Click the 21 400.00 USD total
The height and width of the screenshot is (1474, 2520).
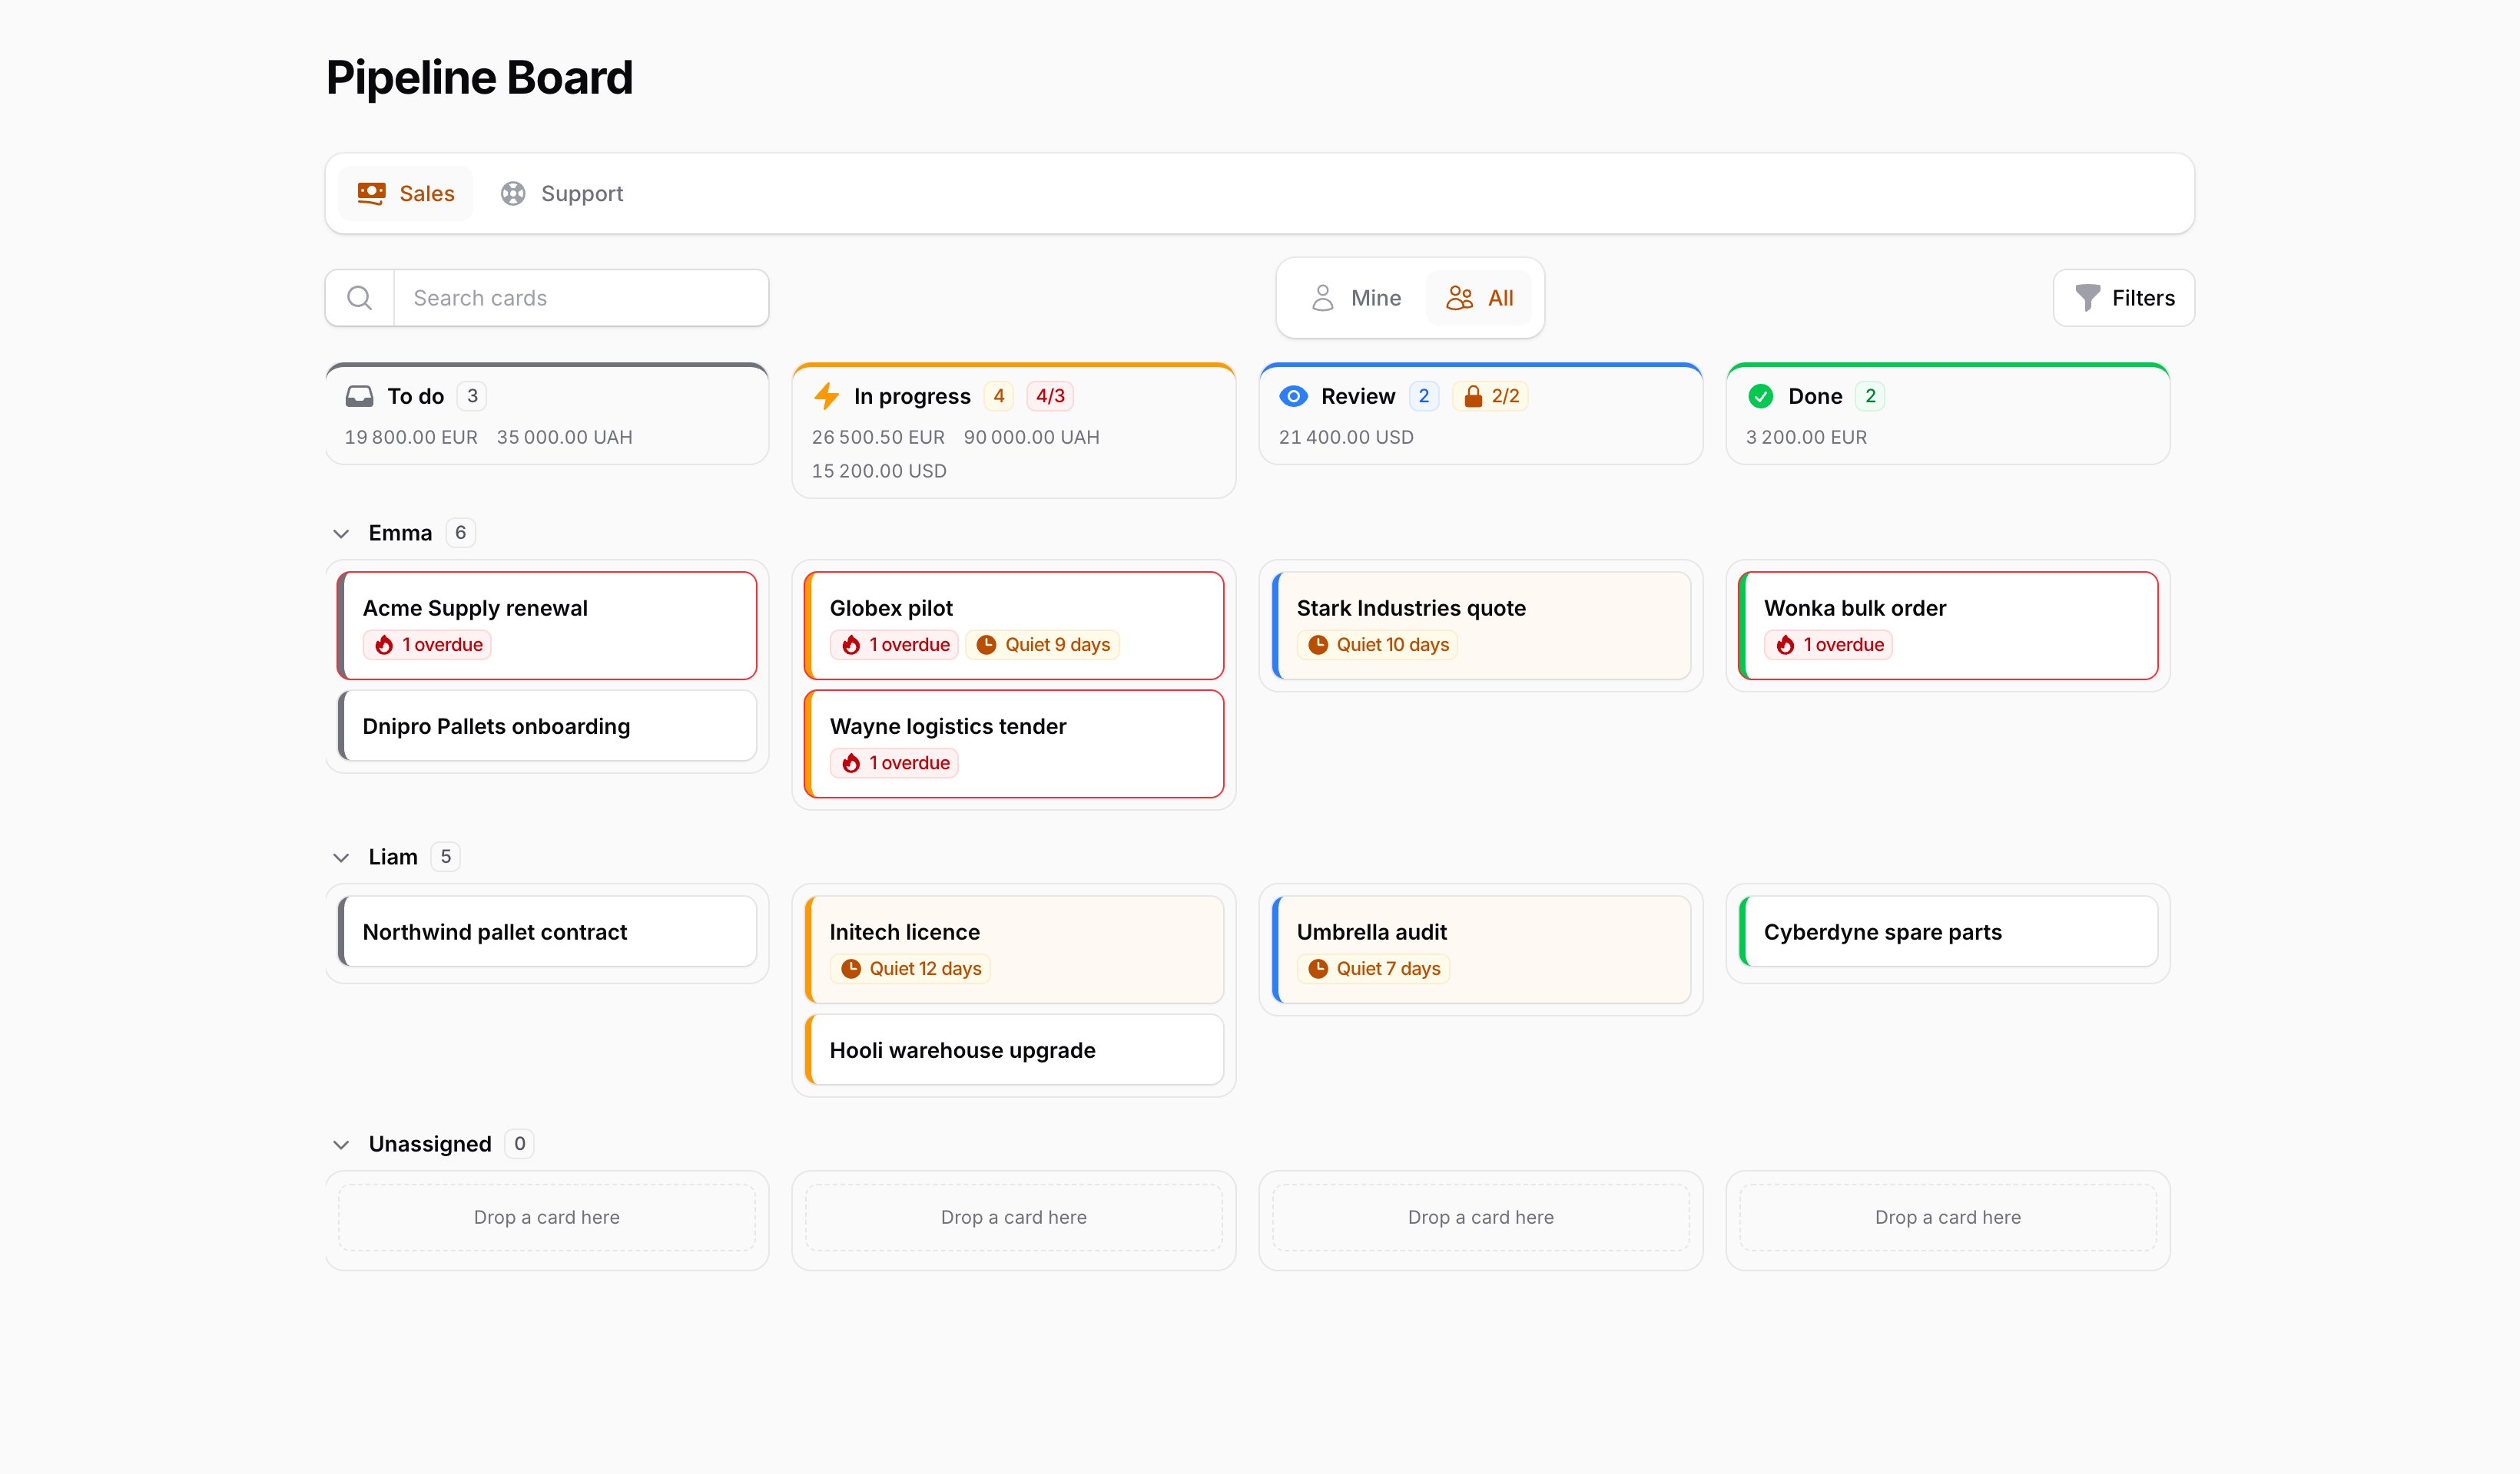point(1346,438)
